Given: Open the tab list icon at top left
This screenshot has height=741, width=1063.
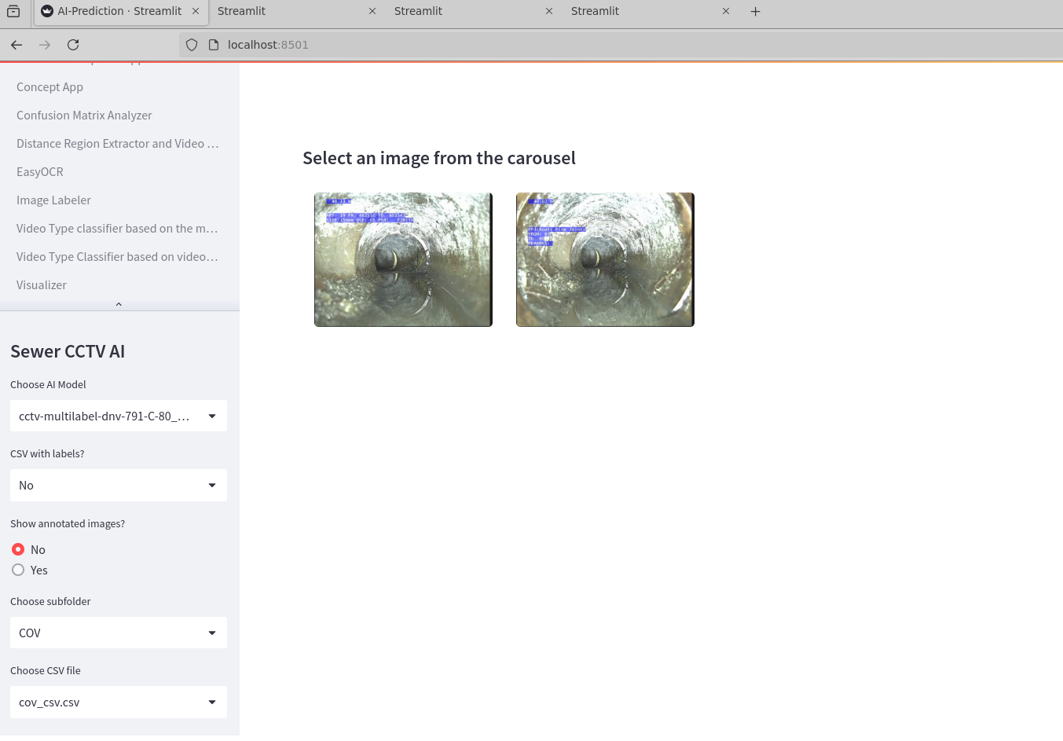Looking at the screenshot, I should coord(13,11).
